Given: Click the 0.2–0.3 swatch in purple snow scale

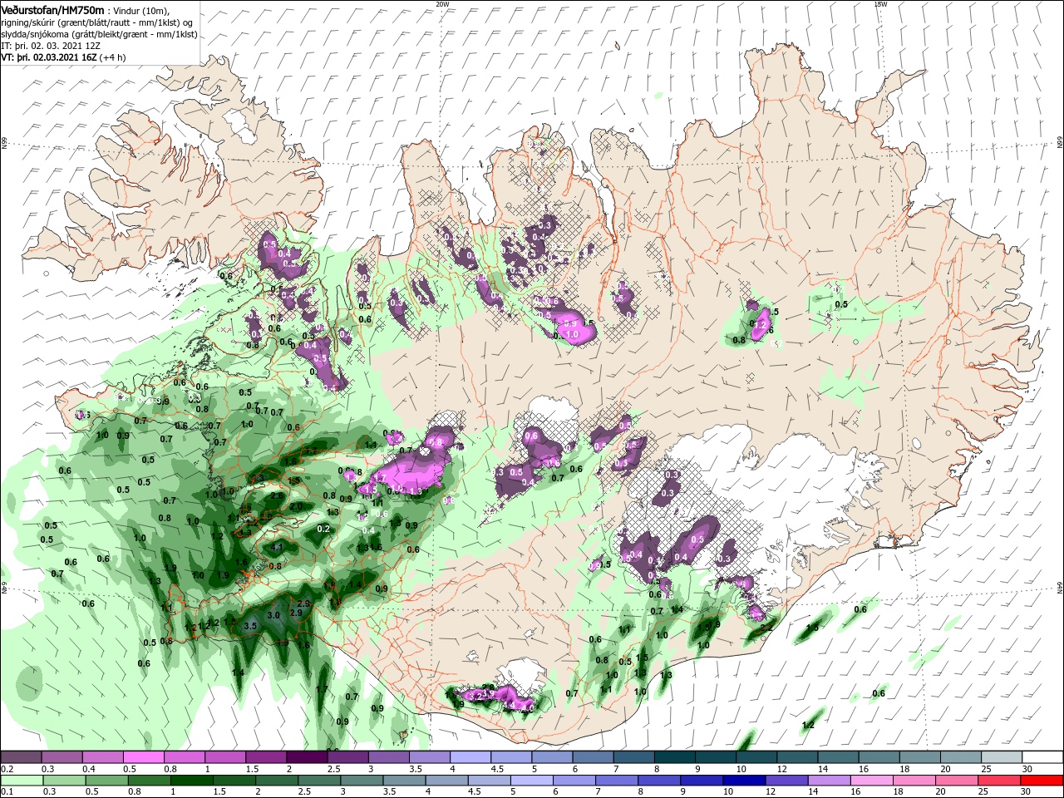Looking at the screenshot, I should (20, 756).
